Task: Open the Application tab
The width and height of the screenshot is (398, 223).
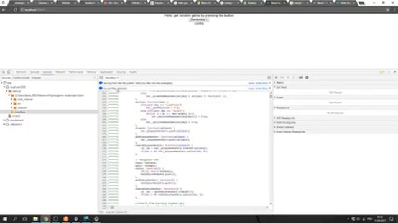Action: [x=106, y=72]
